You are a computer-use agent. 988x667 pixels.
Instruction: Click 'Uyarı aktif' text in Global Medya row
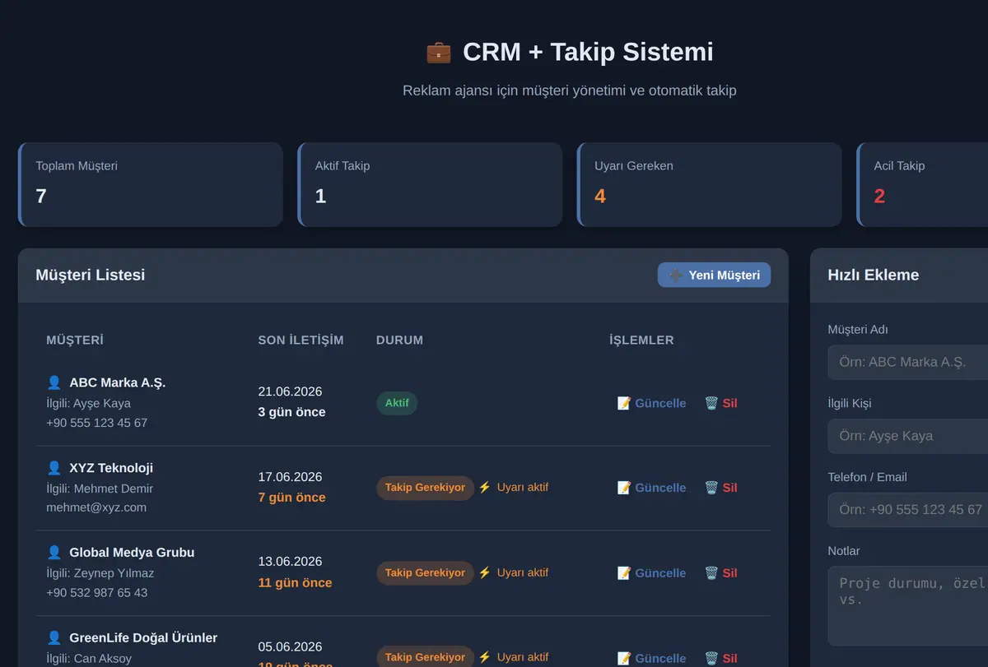point(523,572)
